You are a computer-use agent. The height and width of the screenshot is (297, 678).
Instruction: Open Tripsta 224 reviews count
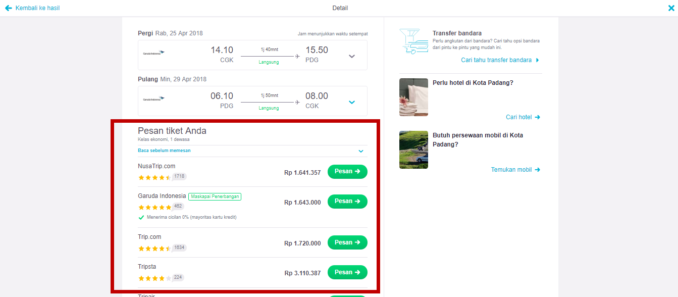coord(178,277)
